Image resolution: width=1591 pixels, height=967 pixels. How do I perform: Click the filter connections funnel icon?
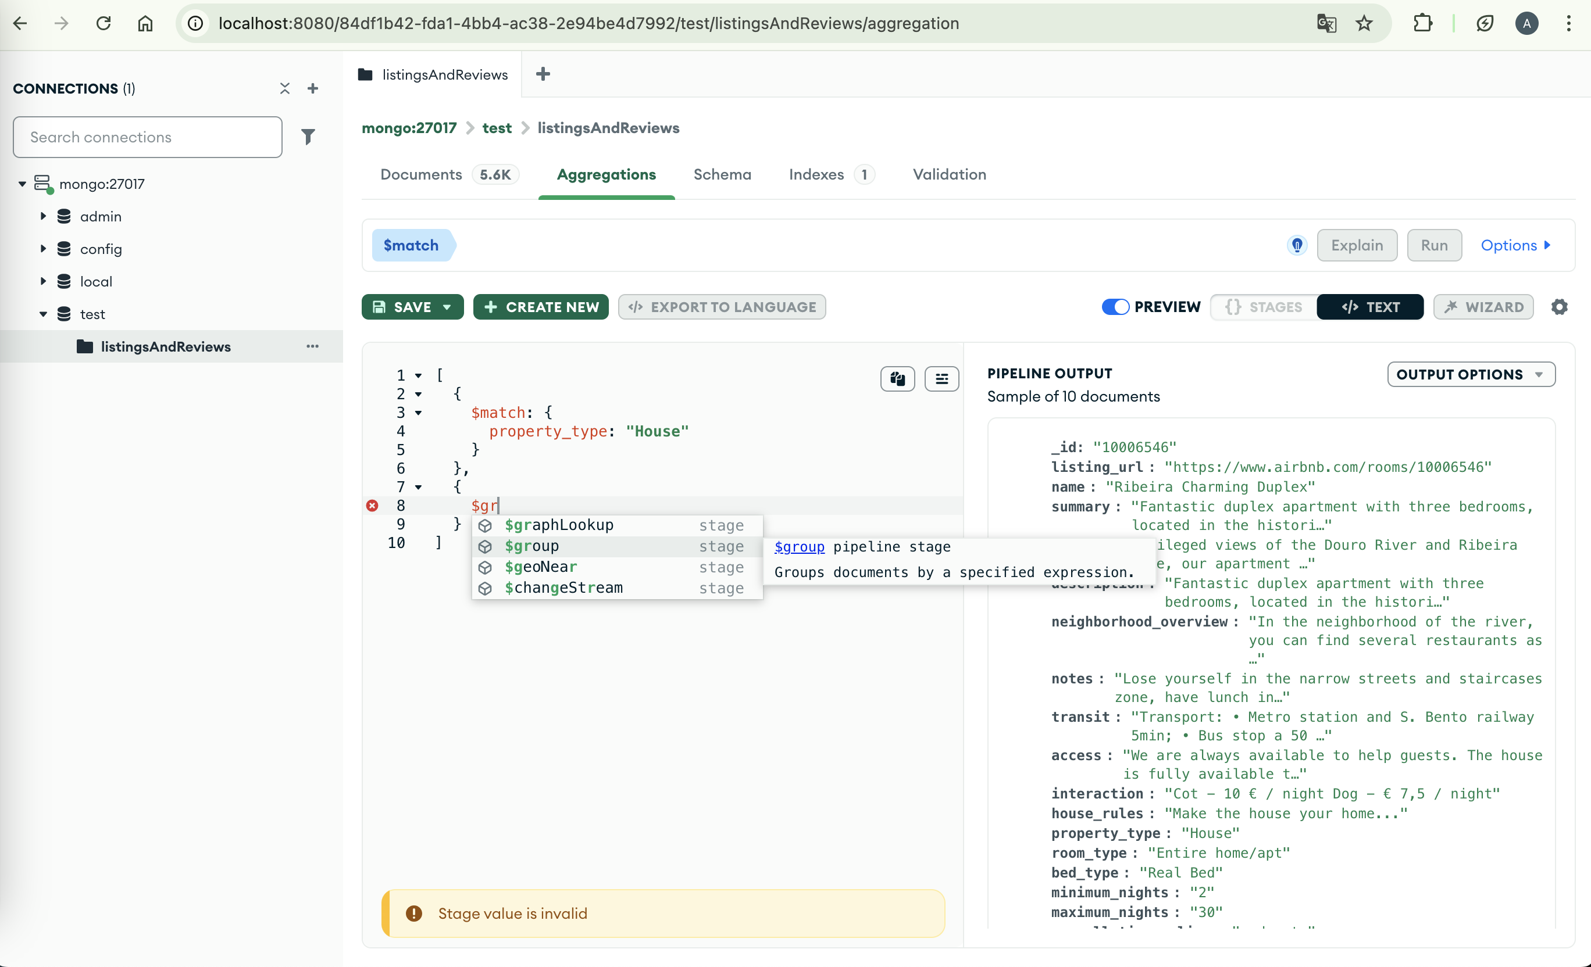pyautogui.click(x=308, y=137)
